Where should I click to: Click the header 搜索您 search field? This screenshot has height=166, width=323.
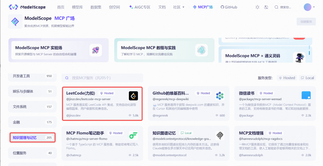(x=286, y=7)
